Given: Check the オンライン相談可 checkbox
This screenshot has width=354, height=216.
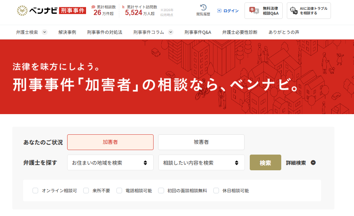Looking at the screenshot, I should [x=35, y=191].
